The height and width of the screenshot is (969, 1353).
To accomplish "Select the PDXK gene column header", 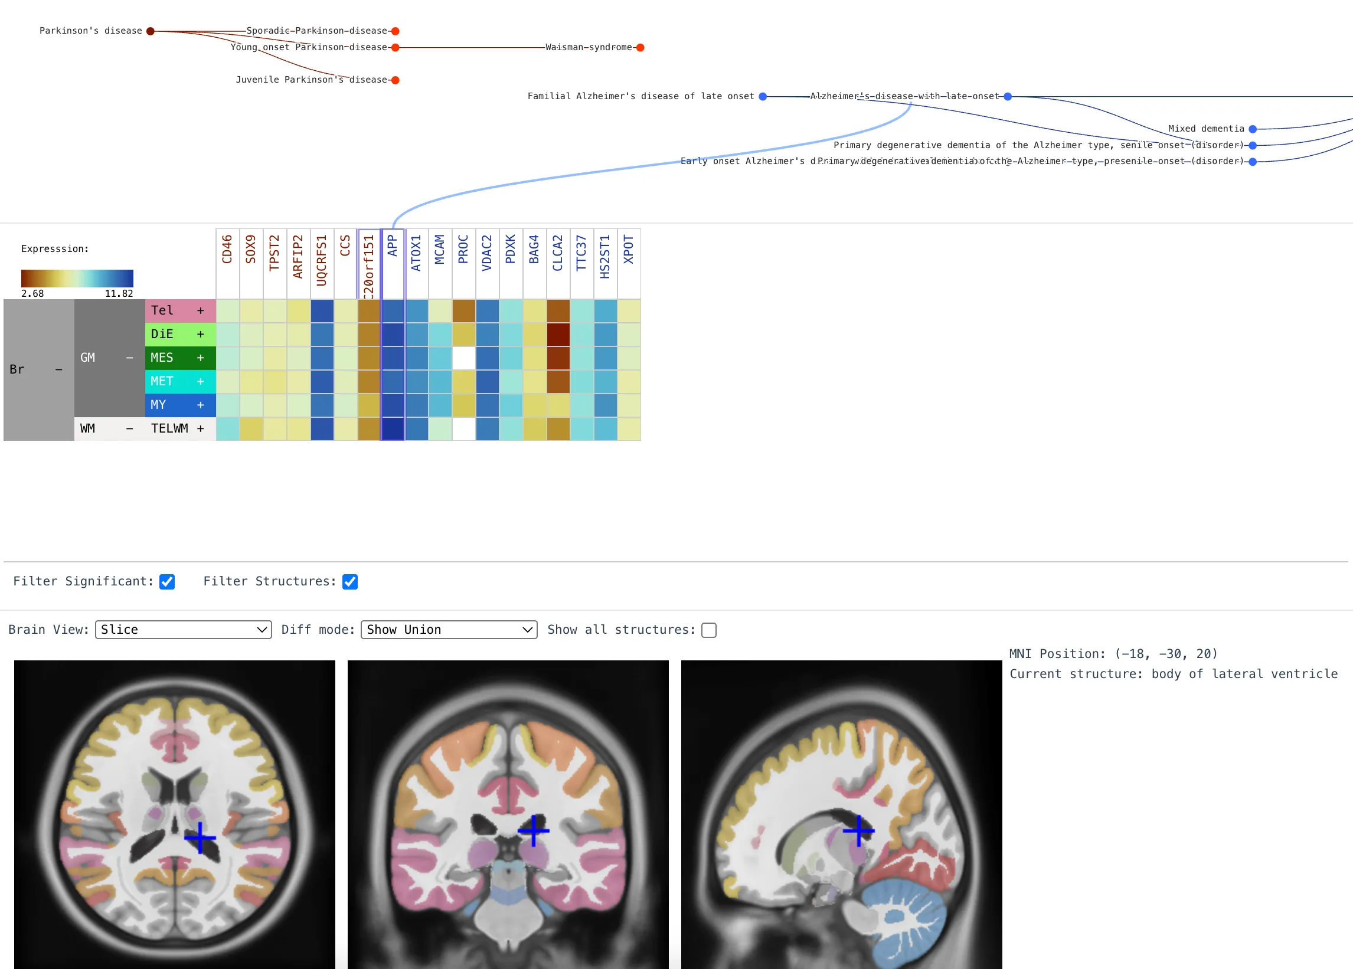I will pos(511,264).
